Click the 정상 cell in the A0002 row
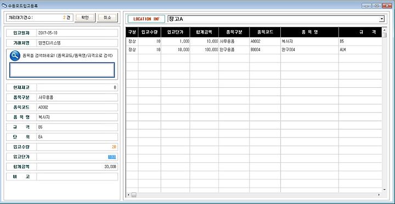This screenshot has height=204, width=395. click(132, 42)
